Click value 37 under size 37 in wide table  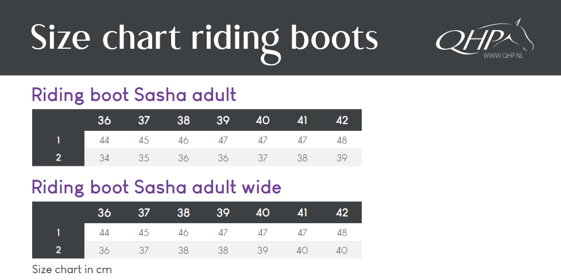pos(144,250)
